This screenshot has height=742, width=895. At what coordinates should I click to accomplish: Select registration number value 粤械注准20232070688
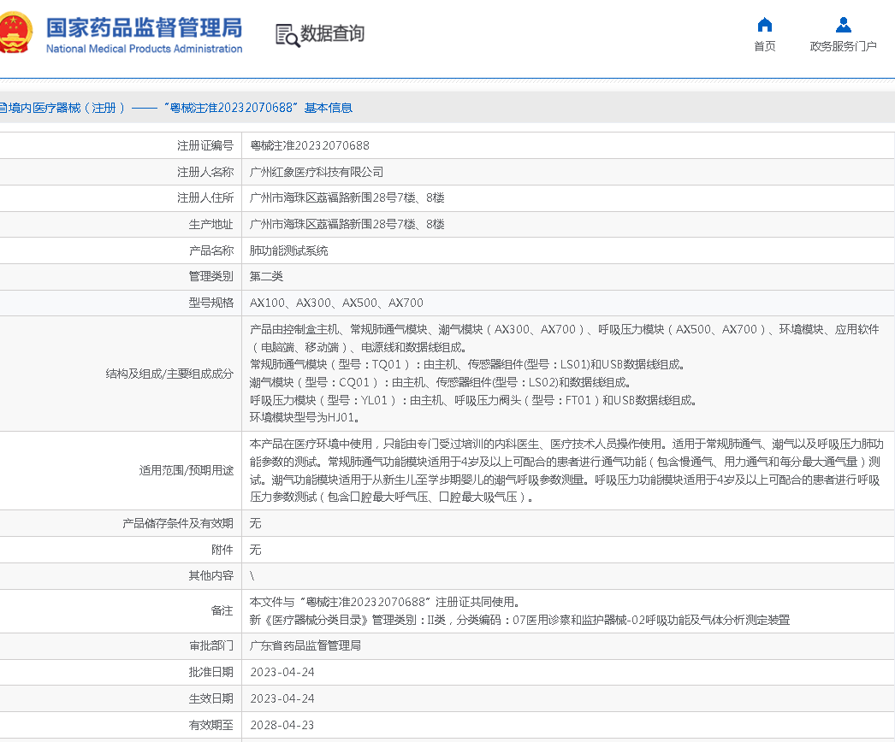(310, 146)
